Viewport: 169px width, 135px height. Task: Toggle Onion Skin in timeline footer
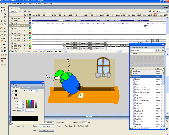[36, 51]
